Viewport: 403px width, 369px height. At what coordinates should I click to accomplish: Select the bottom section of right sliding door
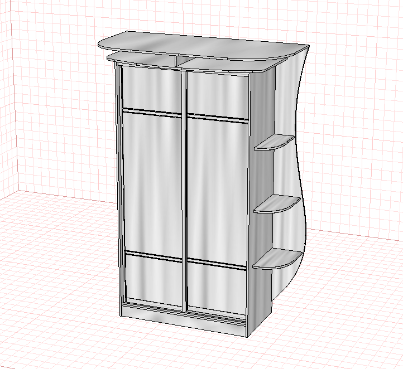tap(217, 289)
